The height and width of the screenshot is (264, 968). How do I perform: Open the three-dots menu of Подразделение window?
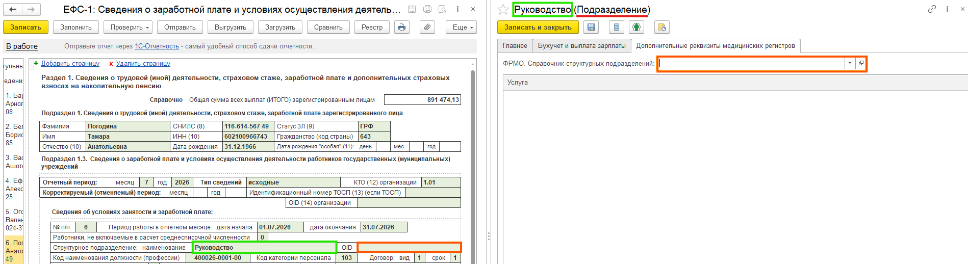coord(947,9)
